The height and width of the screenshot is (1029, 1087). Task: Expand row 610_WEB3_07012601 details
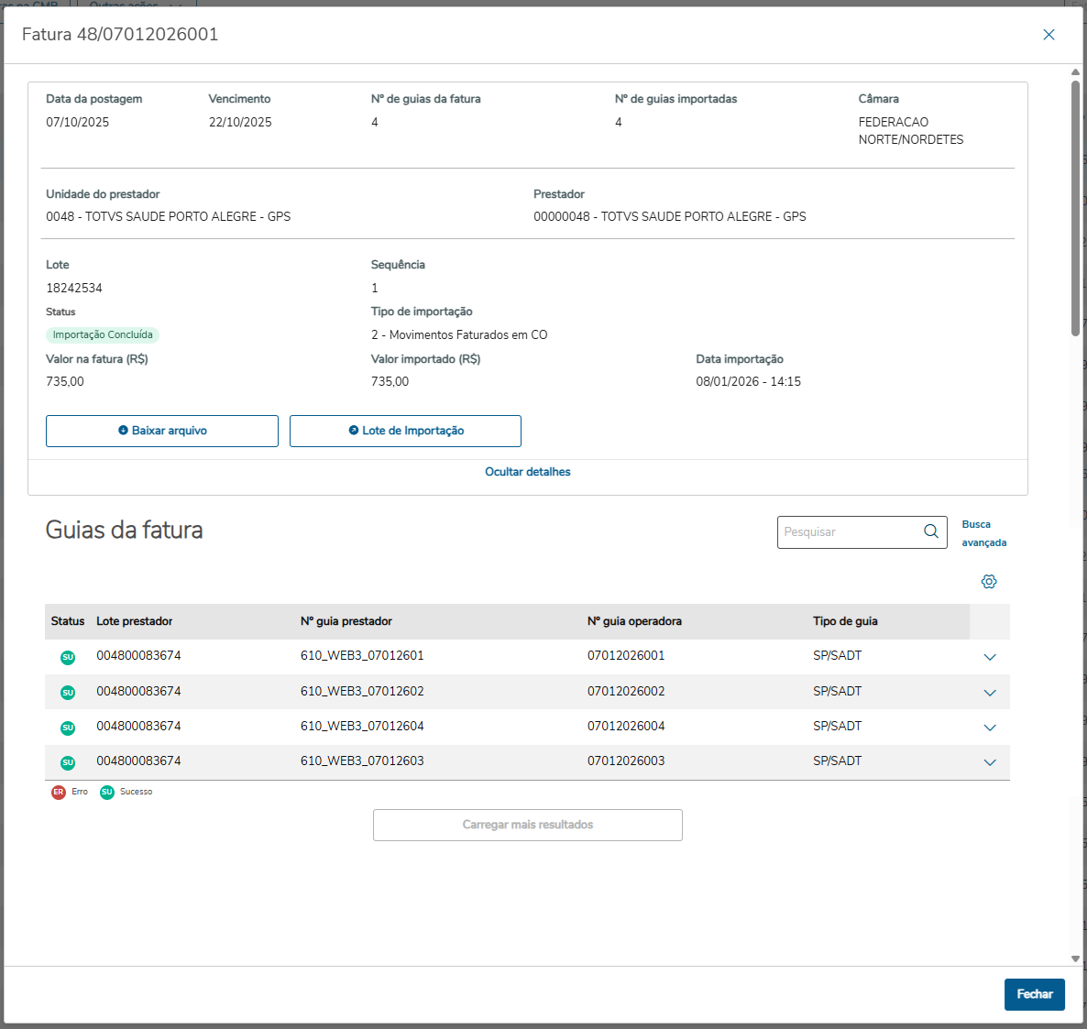989,657
